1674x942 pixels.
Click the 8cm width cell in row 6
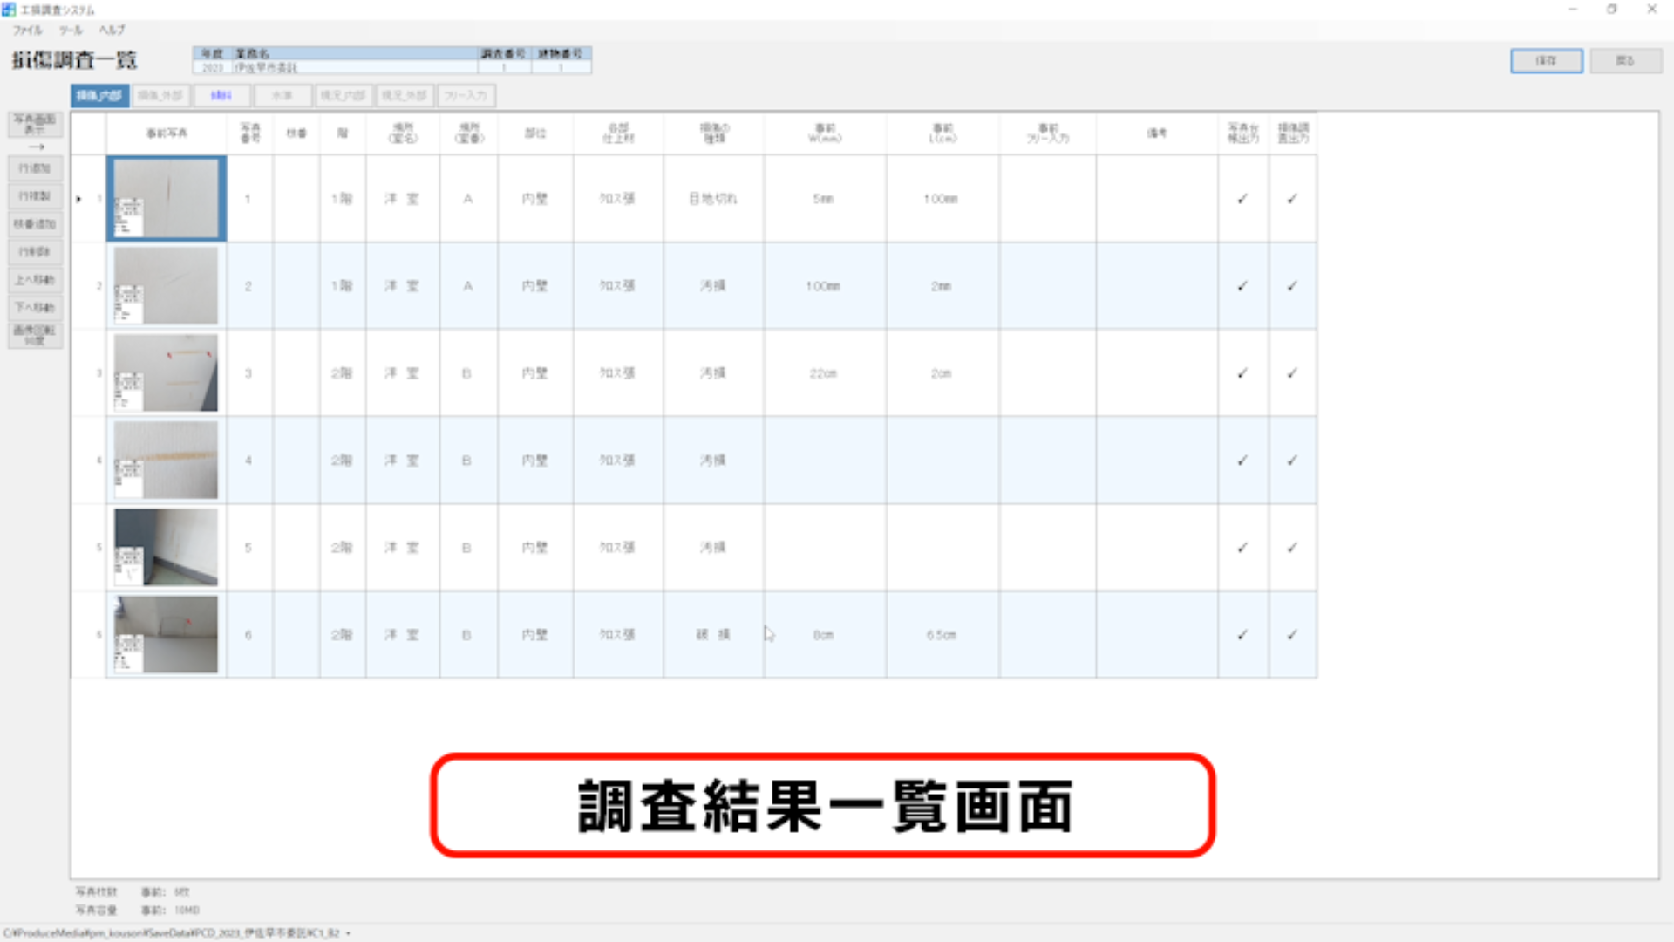824,635
